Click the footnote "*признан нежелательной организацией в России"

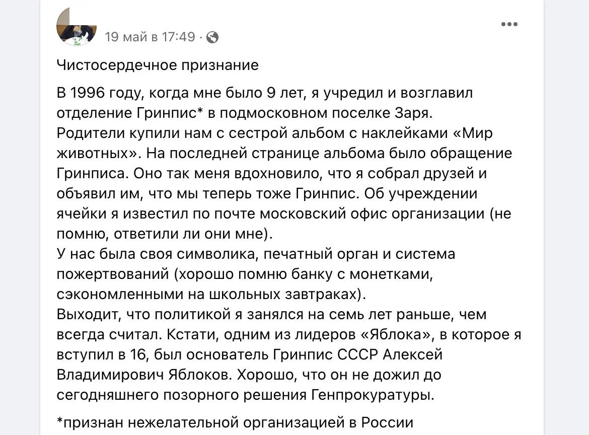235,422
